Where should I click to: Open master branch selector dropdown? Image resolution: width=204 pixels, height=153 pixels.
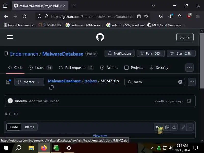(29, 82)
